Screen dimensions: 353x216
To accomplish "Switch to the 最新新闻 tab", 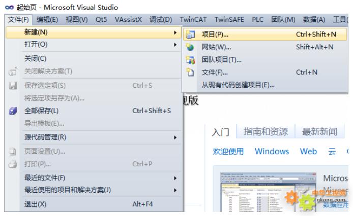I will 319,131.
